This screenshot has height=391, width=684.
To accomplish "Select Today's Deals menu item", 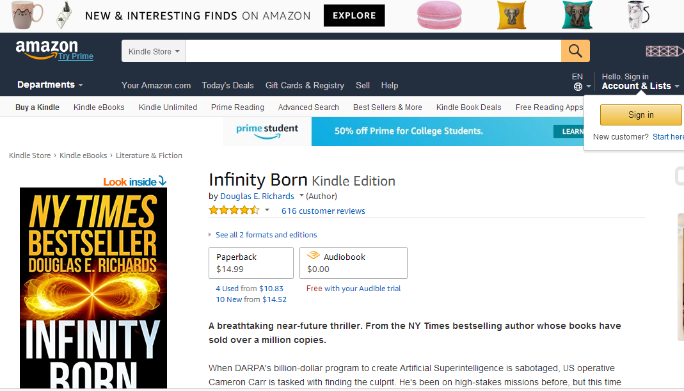I will tap(228, 86).
